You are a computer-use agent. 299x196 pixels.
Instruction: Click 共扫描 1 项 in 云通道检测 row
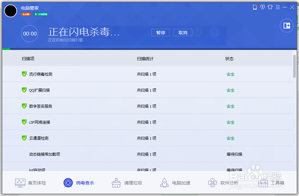pyautogui.click(x=146, y=138)
